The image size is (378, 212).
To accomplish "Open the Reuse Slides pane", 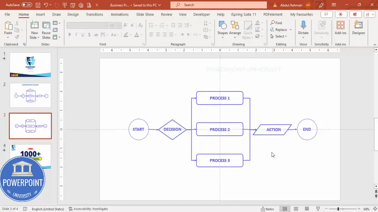I will (46, 31).
